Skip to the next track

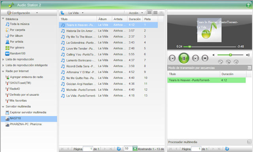(195, 58)
